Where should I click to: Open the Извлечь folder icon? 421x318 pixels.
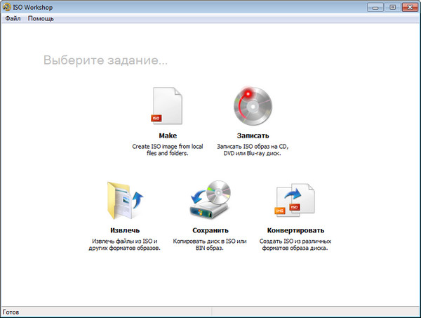126,201
